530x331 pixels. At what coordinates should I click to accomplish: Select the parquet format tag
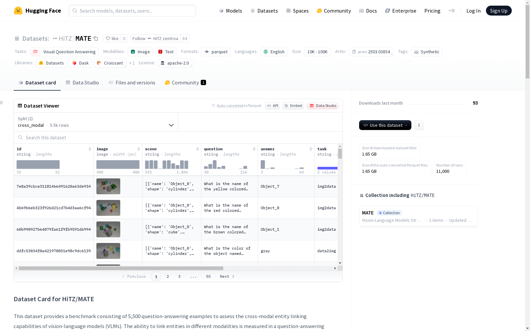click(x=216, y=52)
